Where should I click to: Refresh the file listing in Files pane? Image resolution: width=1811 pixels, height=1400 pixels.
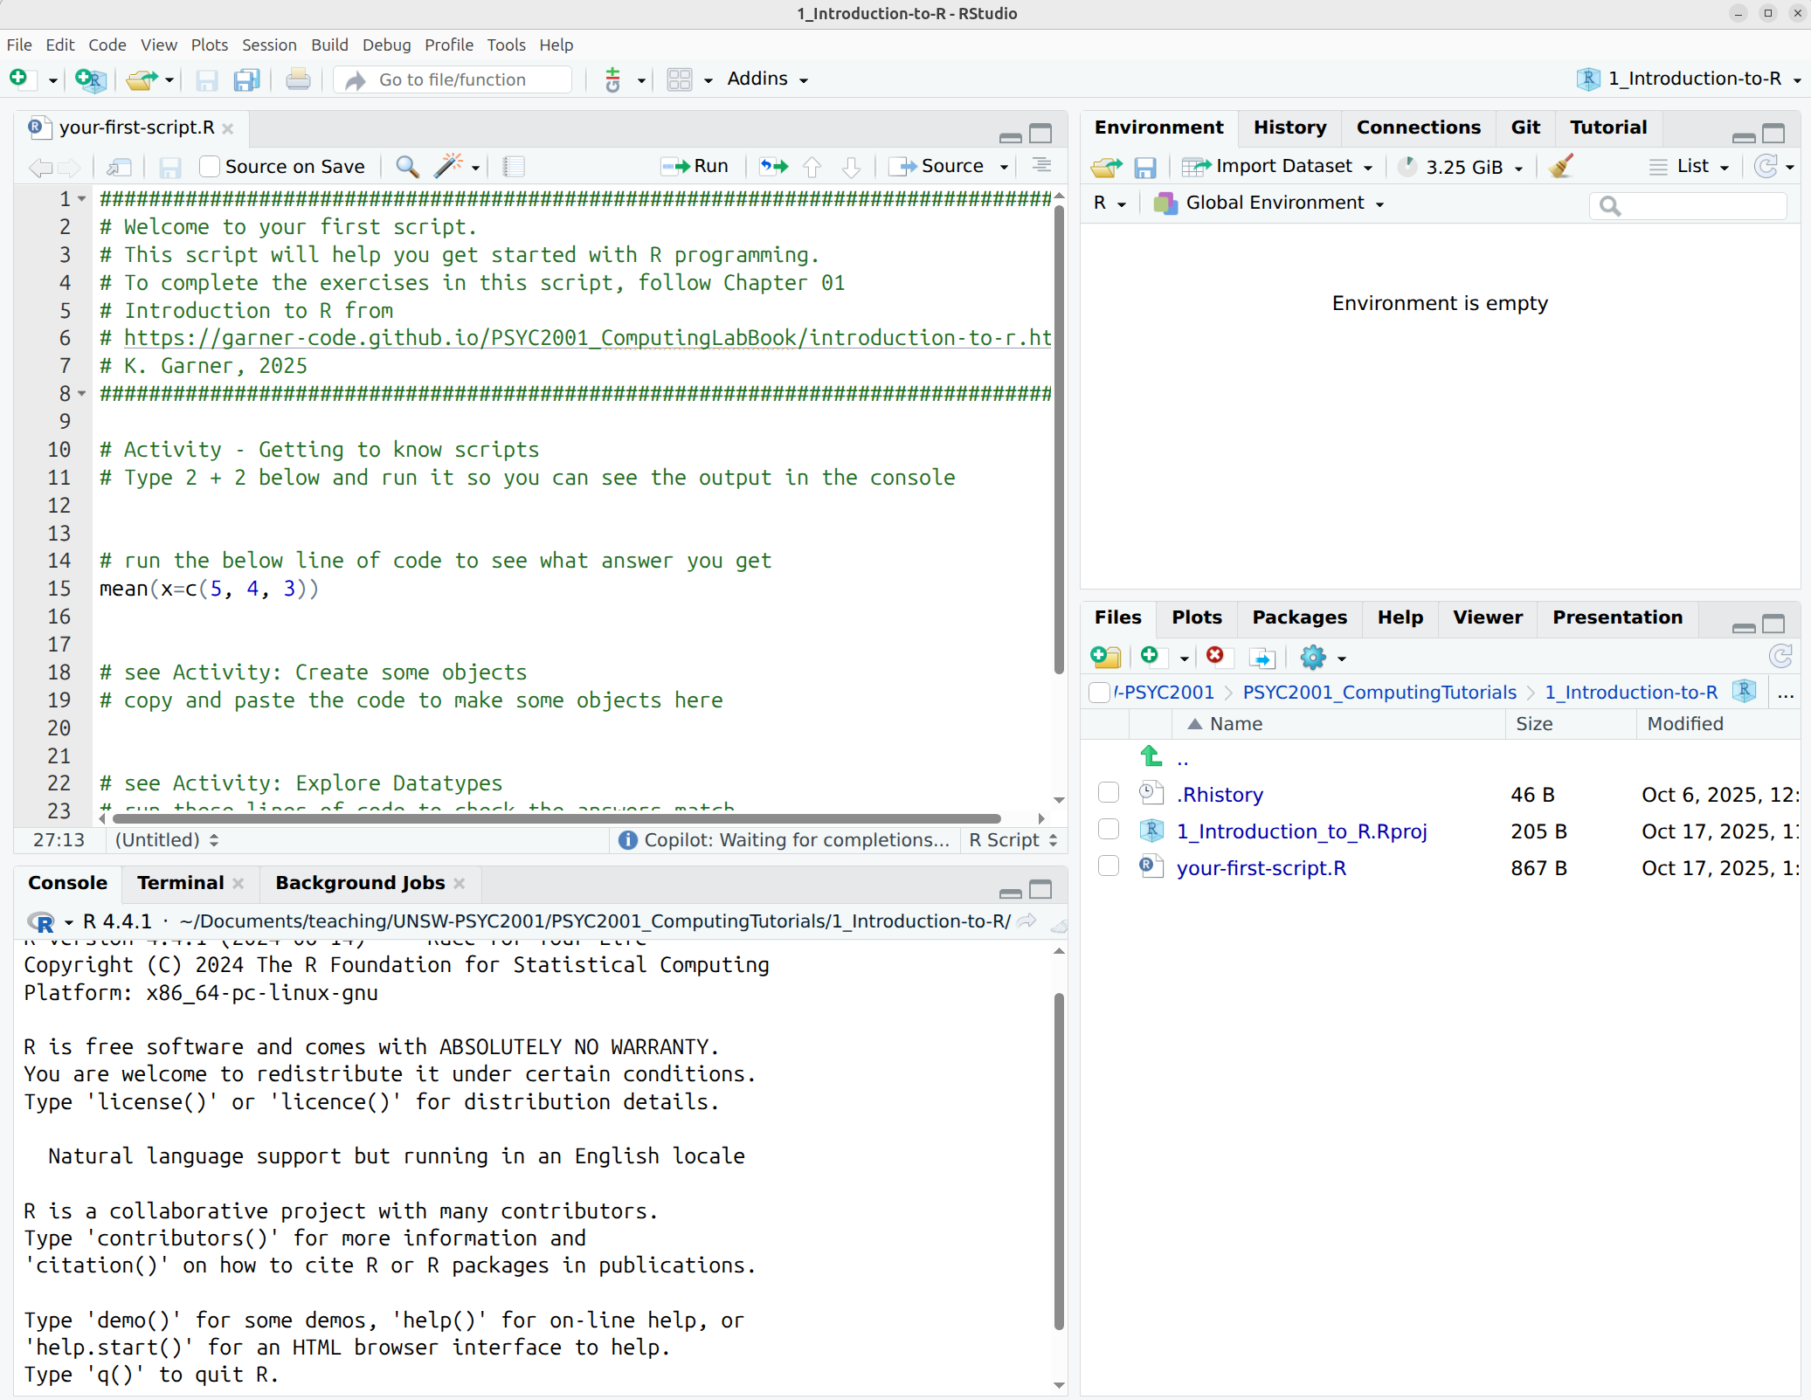[1781, 656]
